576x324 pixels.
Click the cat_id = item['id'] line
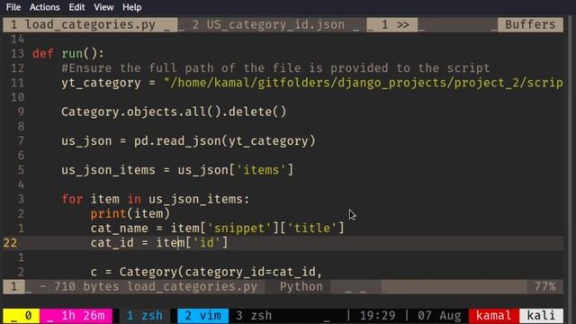pyautogui.click(x=159, y=243)
